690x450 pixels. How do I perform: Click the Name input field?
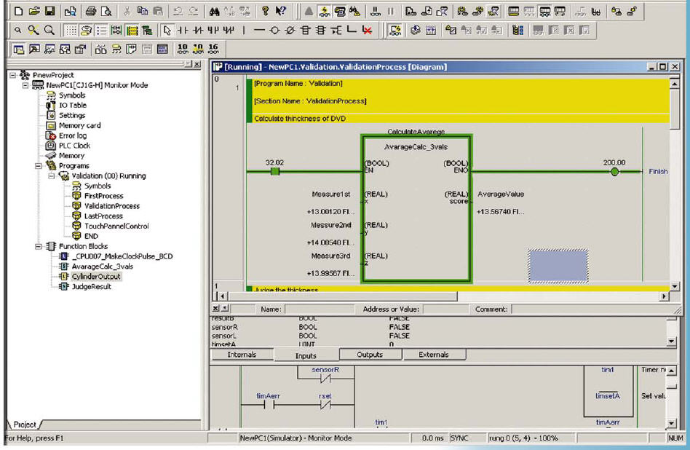point(320,309)
